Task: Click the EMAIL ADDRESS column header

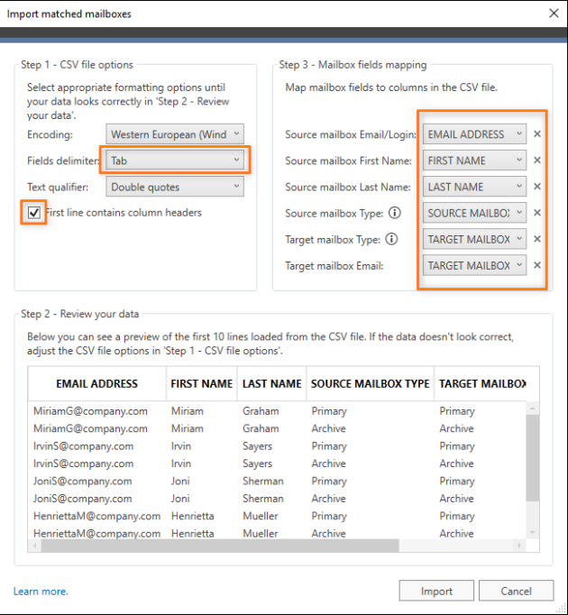Action: (96, 383)
